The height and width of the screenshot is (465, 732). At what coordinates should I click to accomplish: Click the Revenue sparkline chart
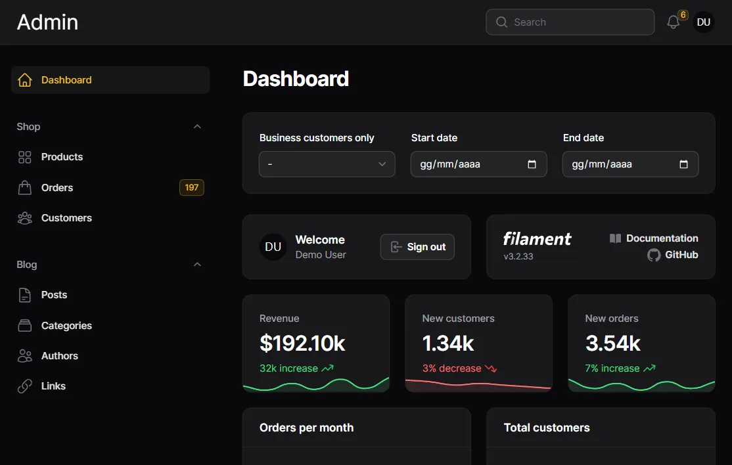pyautogui.click(x=315, y=384)
